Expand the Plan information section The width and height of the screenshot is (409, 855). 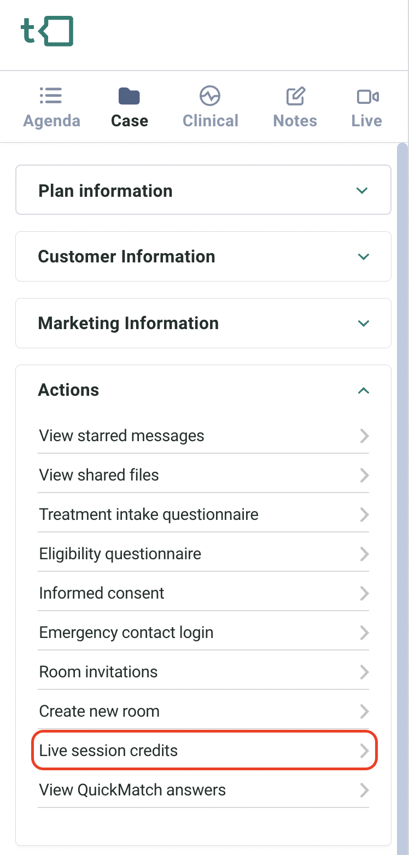pos(203,190)
